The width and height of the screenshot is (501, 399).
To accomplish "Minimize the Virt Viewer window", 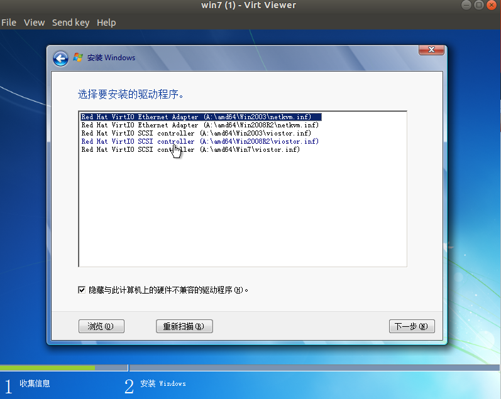I will point(465,6).
